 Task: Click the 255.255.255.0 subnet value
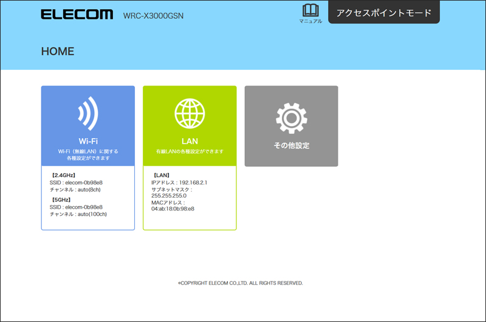tap(169, 195)
